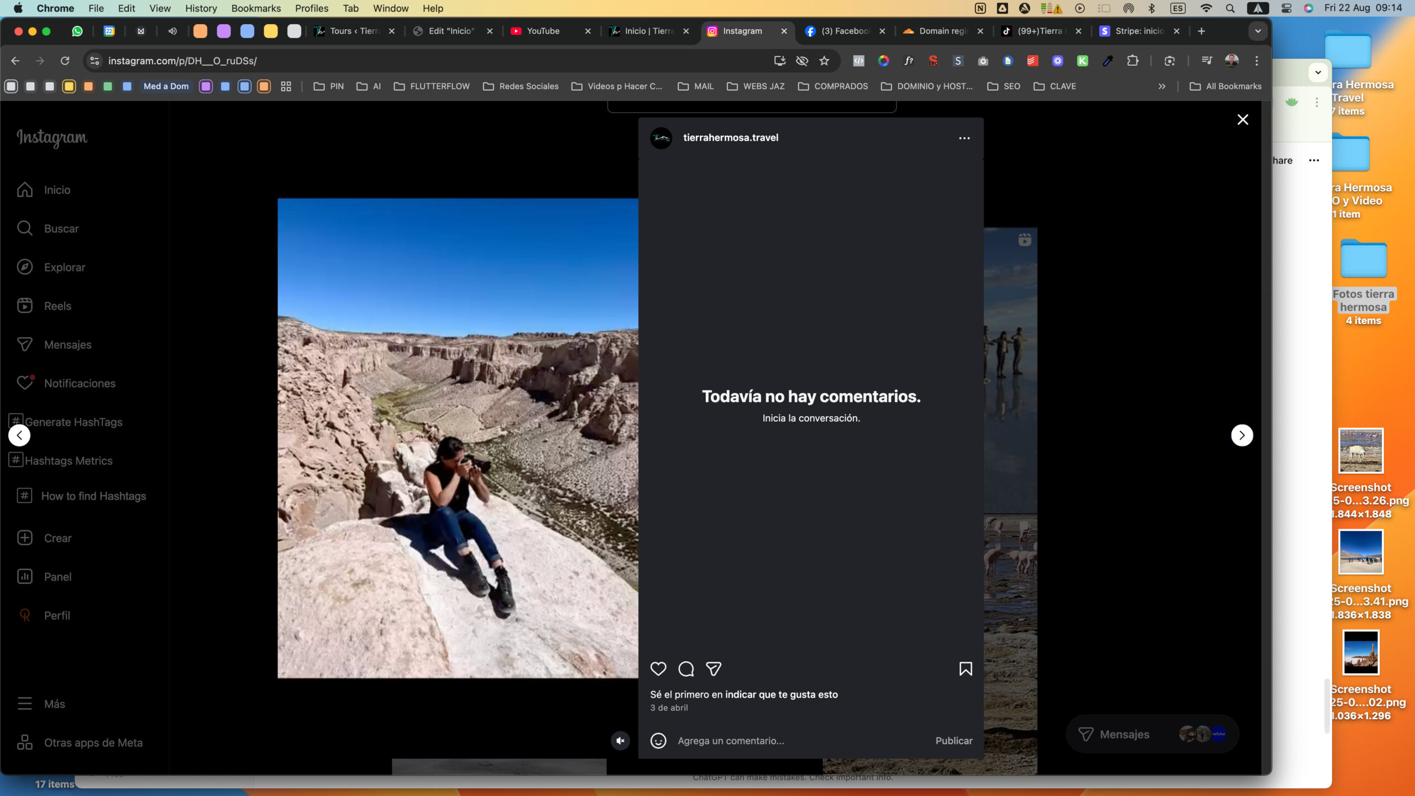Open floating Mensajes widget
The height and width of the screenshot is (796, 1415).
click(1152, 734)
